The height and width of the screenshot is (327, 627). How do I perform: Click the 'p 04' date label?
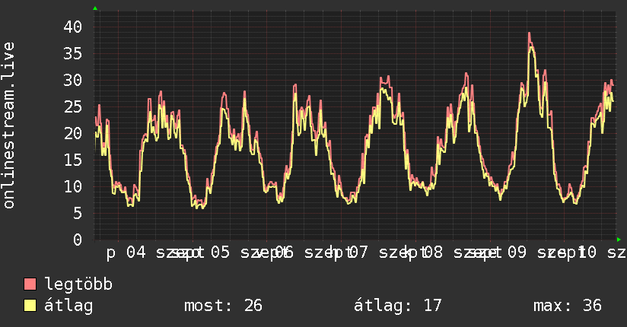click(126, 252)
